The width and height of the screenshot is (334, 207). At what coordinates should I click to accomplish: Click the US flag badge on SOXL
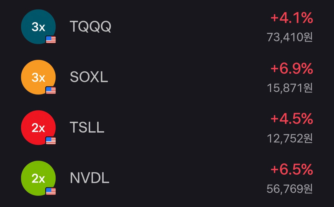[x=51, y=90]
